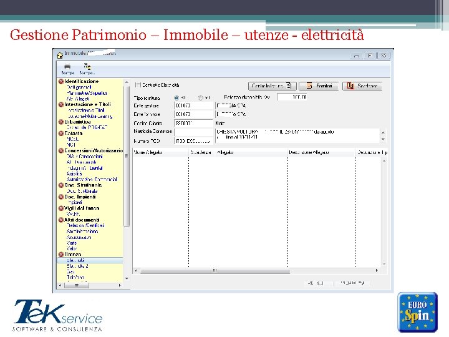
Task: Open the Elettricità 2 tree item
Action: point(79,266)
